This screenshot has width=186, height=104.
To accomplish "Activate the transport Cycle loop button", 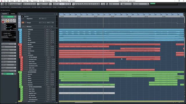I will point(58,4).
